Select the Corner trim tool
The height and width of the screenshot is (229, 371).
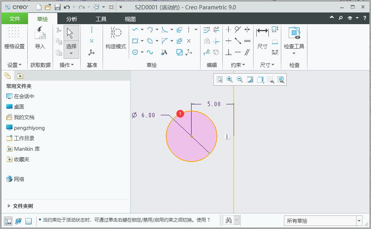pyautogui.click(x=216, y=41)
